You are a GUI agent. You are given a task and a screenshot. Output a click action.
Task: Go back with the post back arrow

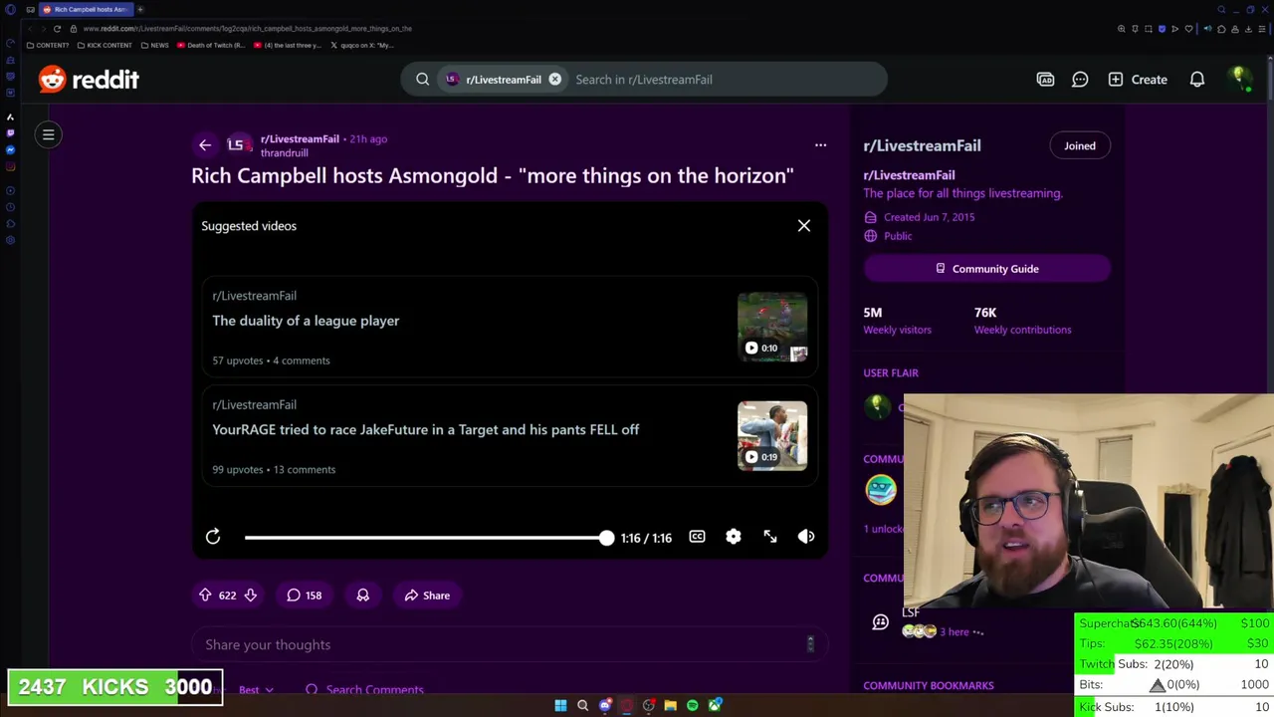205,145
